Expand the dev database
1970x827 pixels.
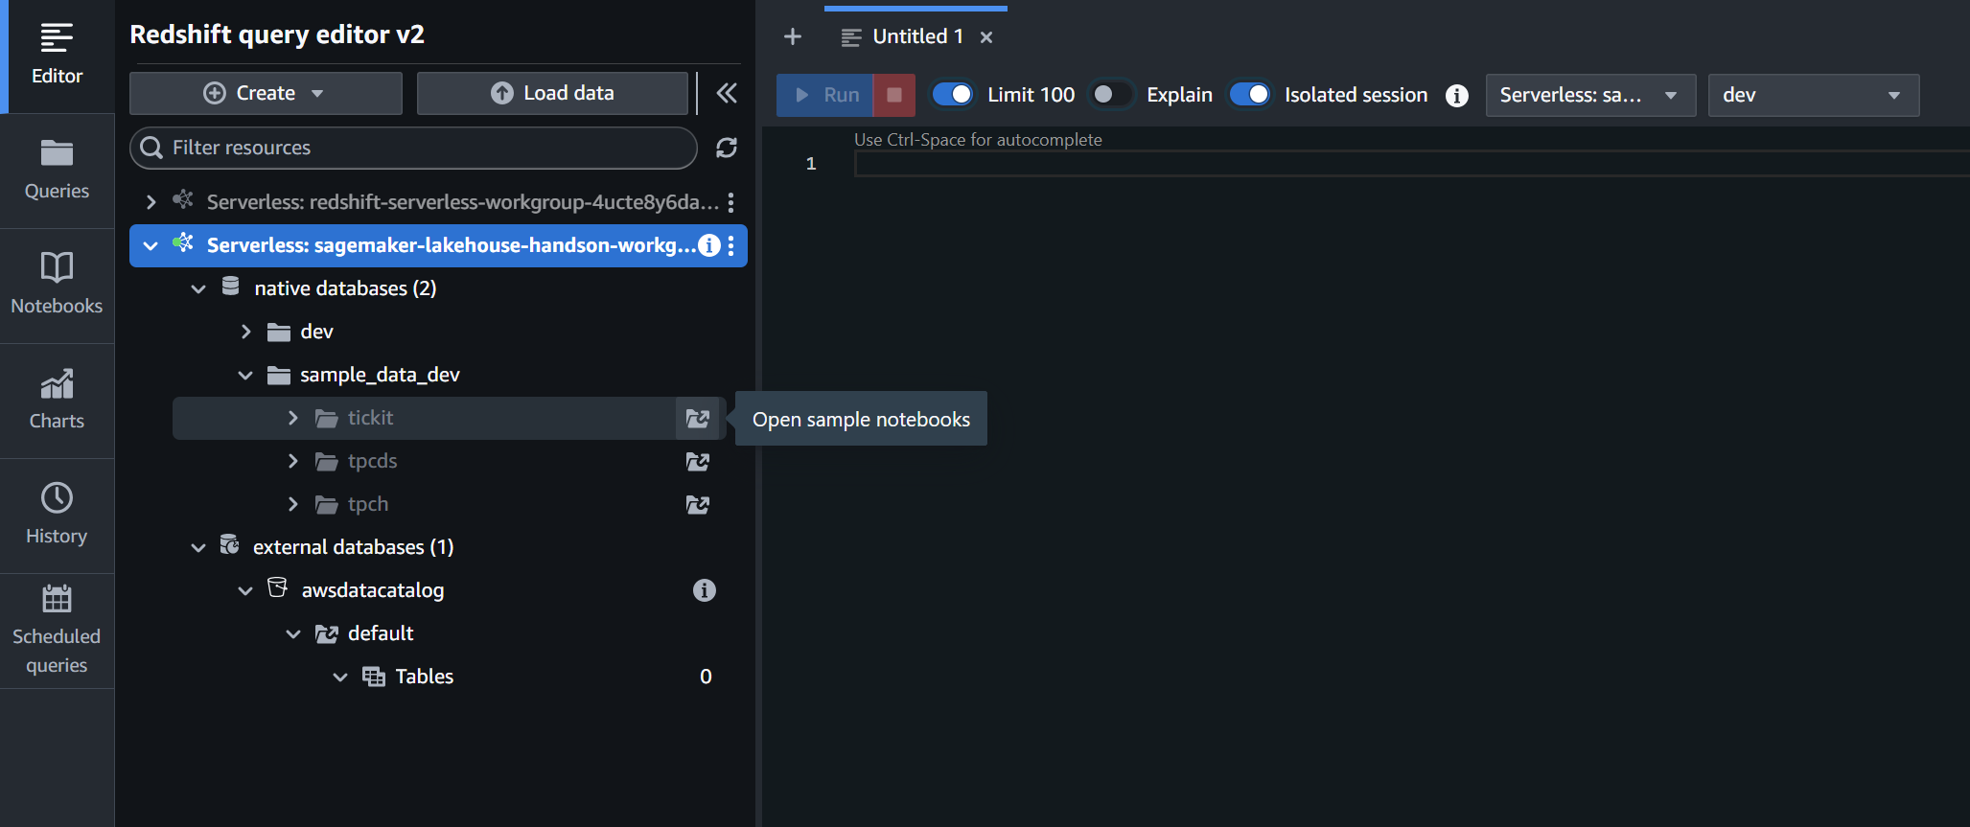pyautogui.click(x=245, y=332)
